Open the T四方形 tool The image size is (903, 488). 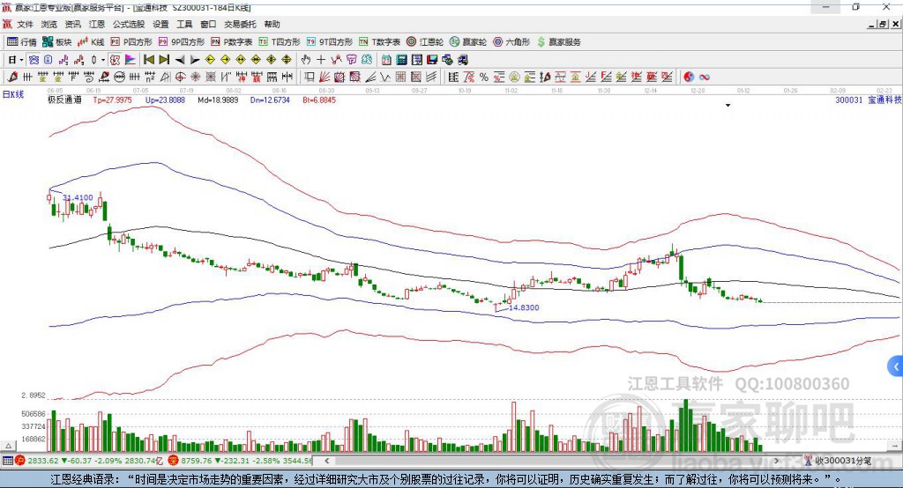point(280,42)
